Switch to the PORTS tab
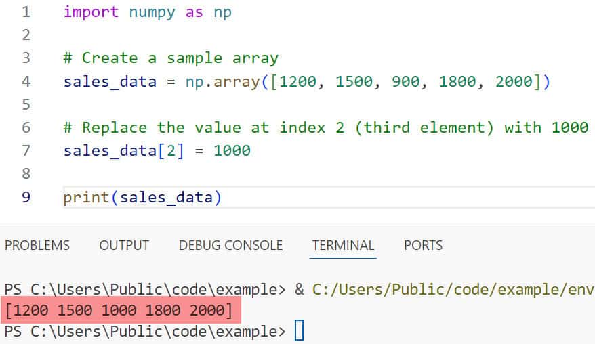The height and width of the screenshot is (344, 595). click(x=423, y=245)
